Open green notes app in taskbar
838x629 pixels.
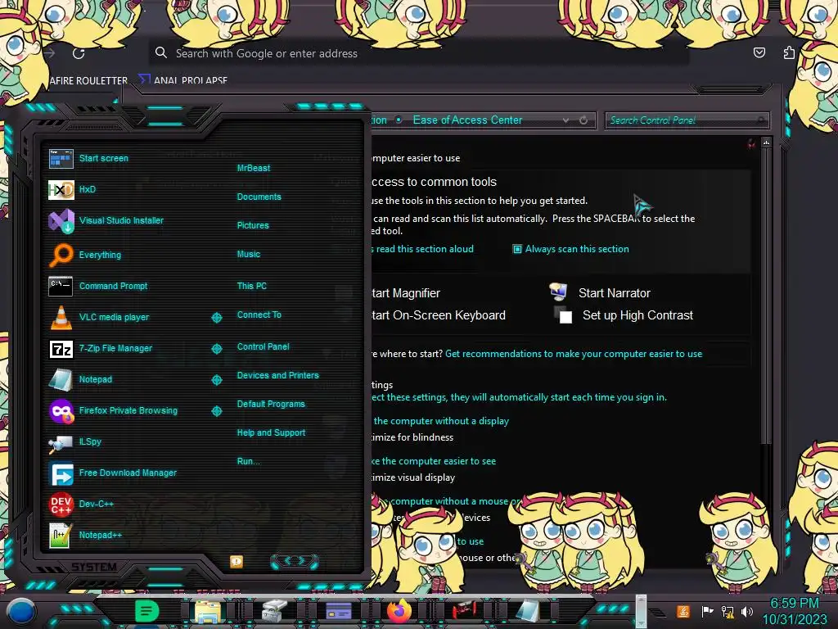point(146,611)
